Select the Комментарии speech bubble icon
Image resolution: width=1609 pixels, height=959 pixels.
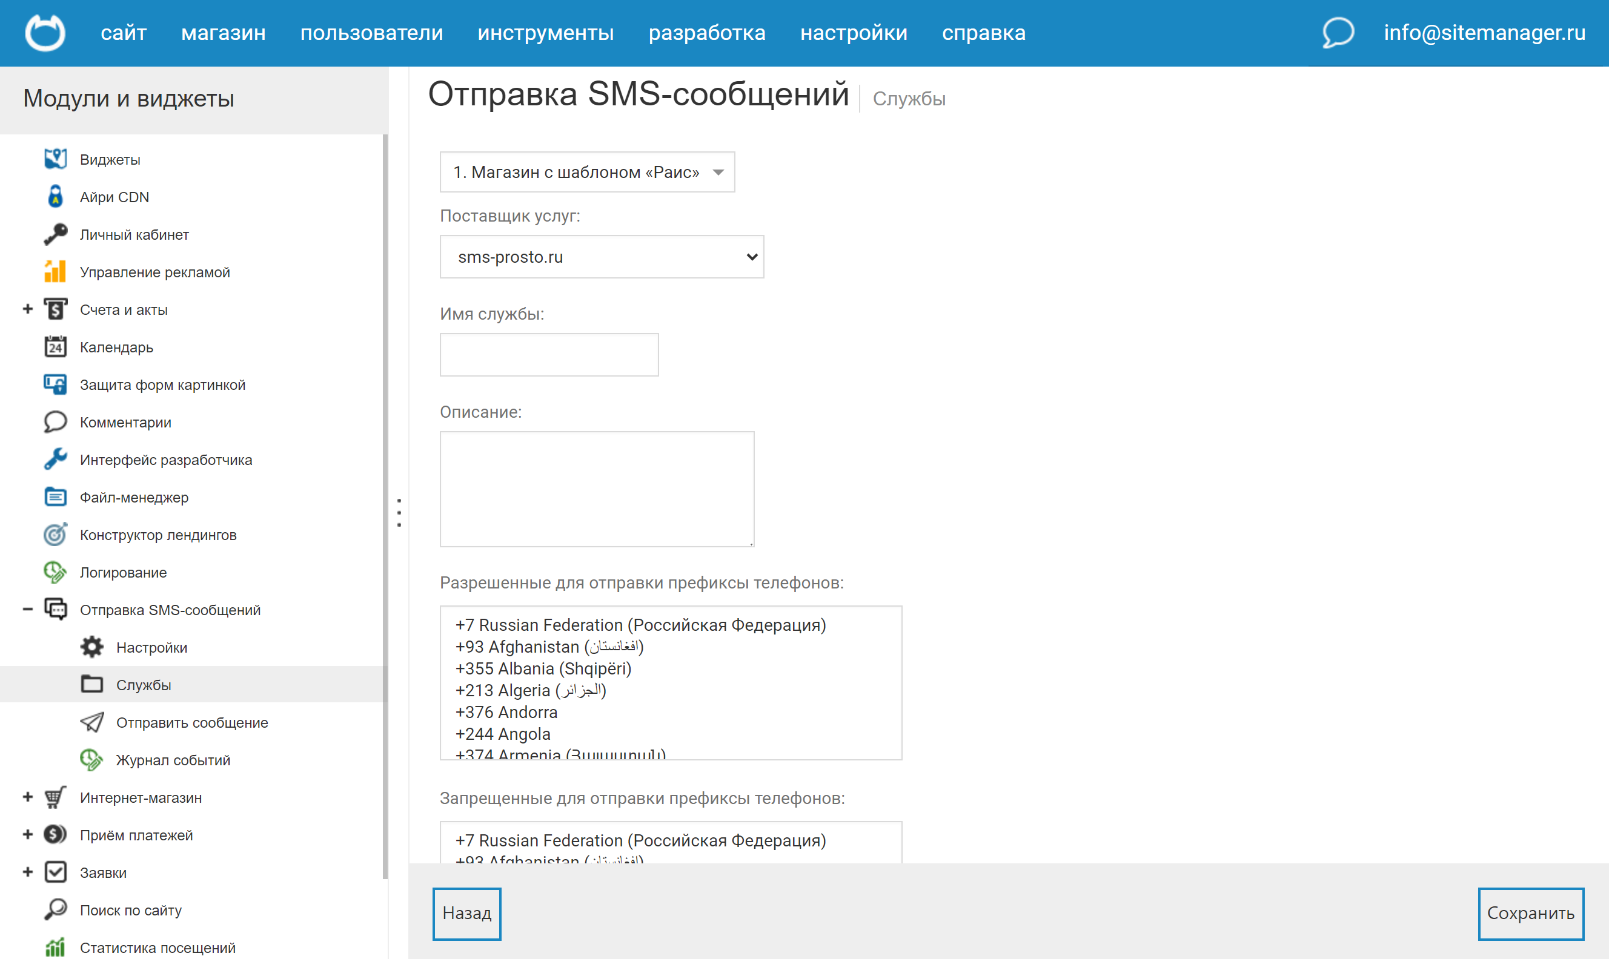[56, 421]
